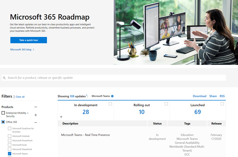This screenshot has height=157, width=238.
Task: Select the Rolling out status checkbox
Action: pos(166,104)
